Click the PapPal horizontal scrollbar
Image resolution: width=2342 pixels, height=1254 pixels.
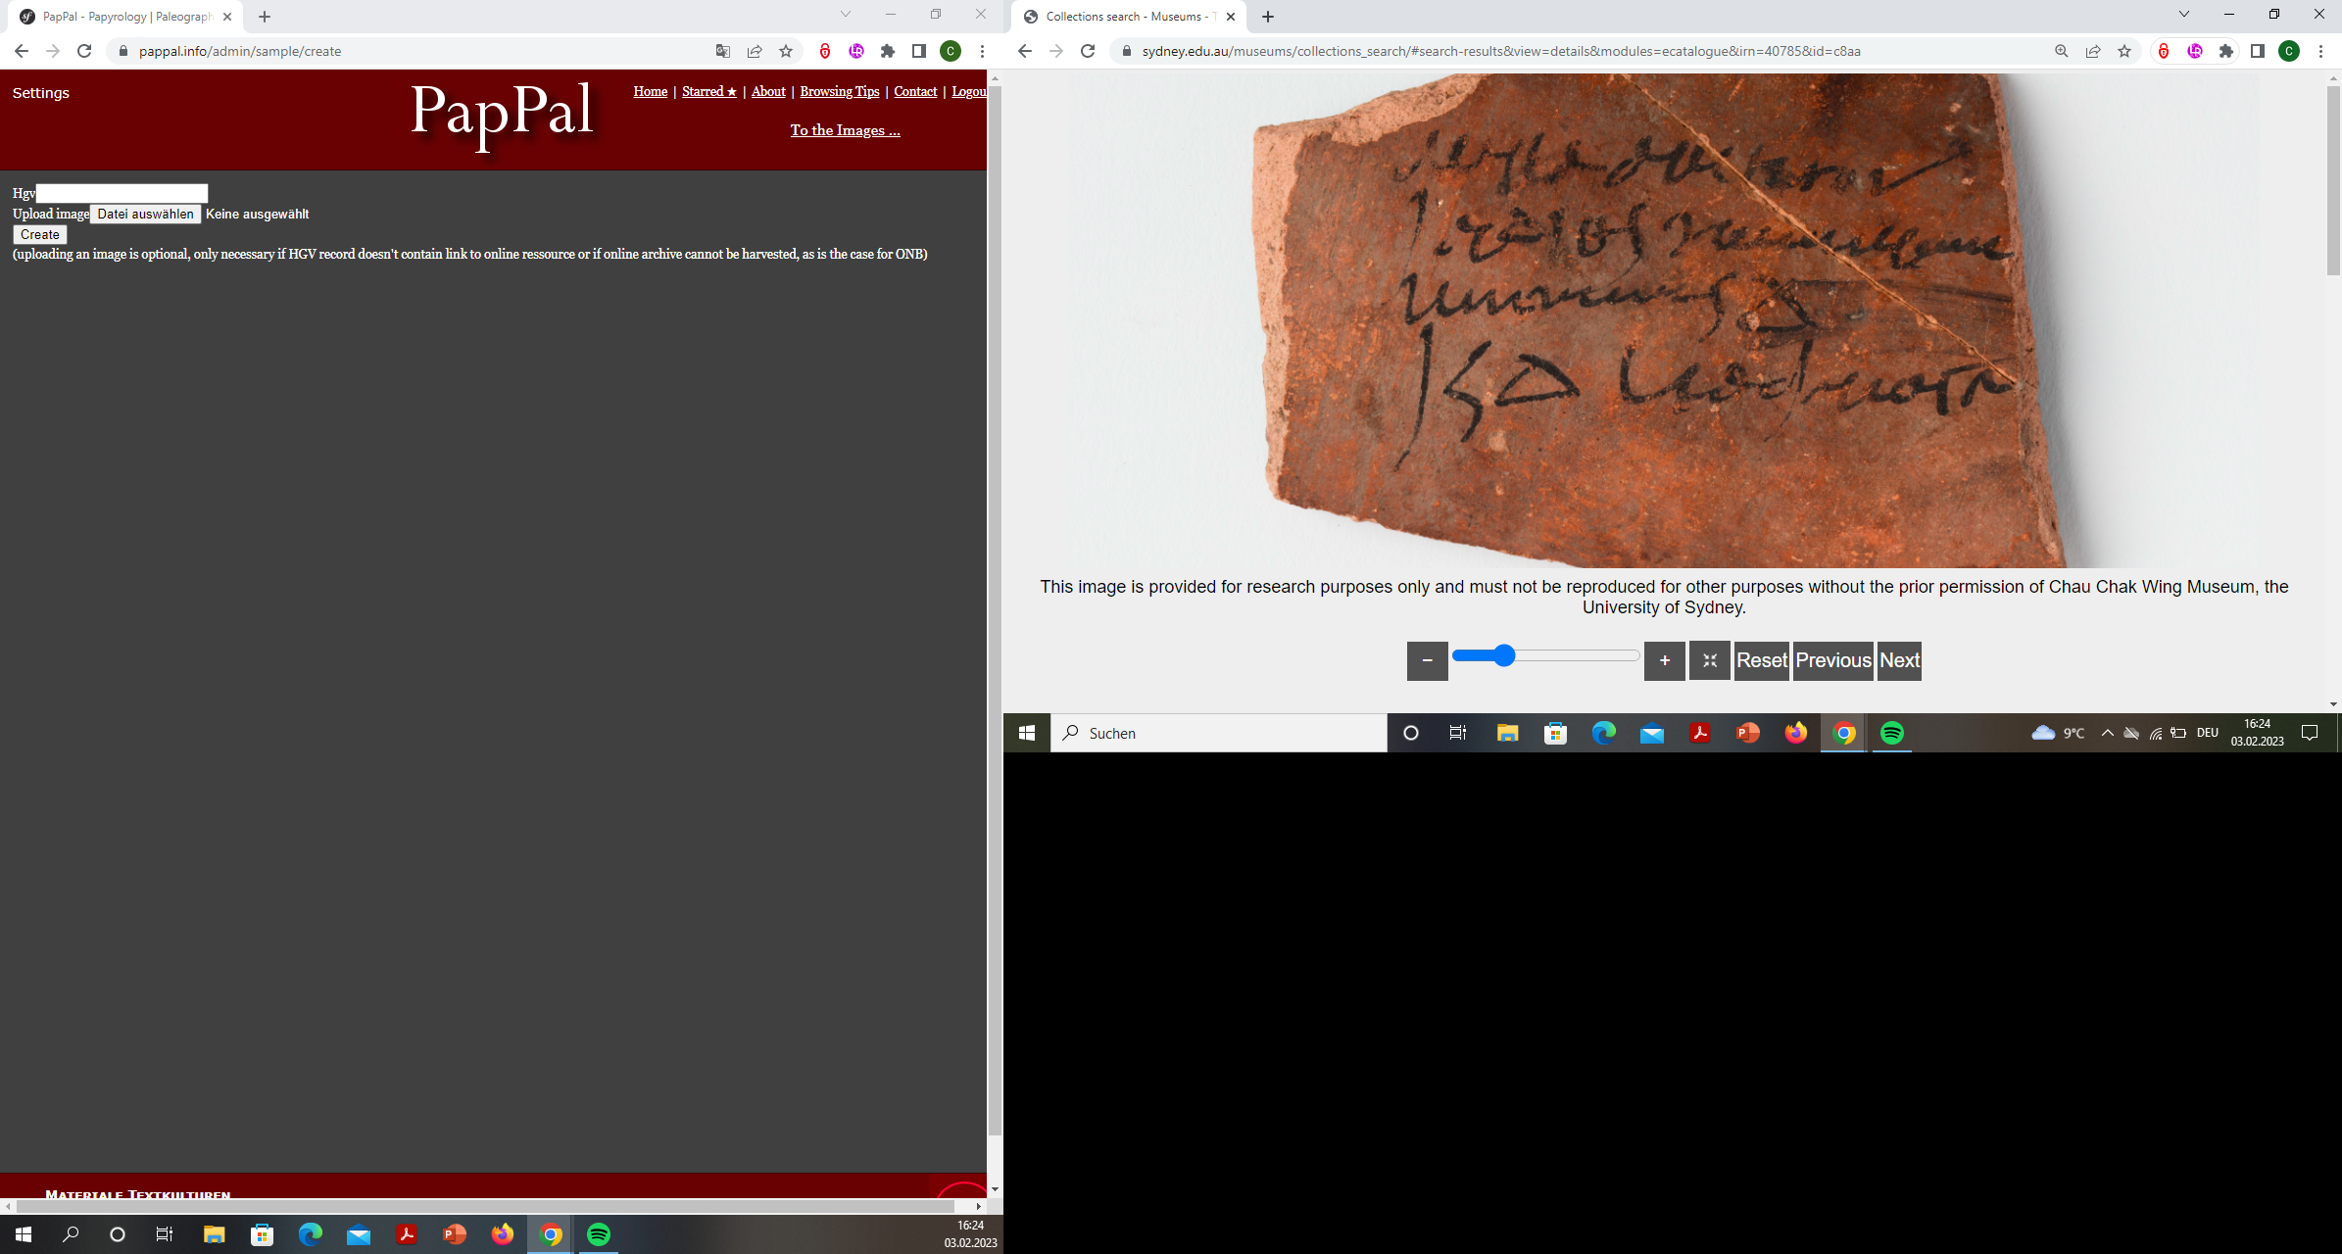(485, 1206)
